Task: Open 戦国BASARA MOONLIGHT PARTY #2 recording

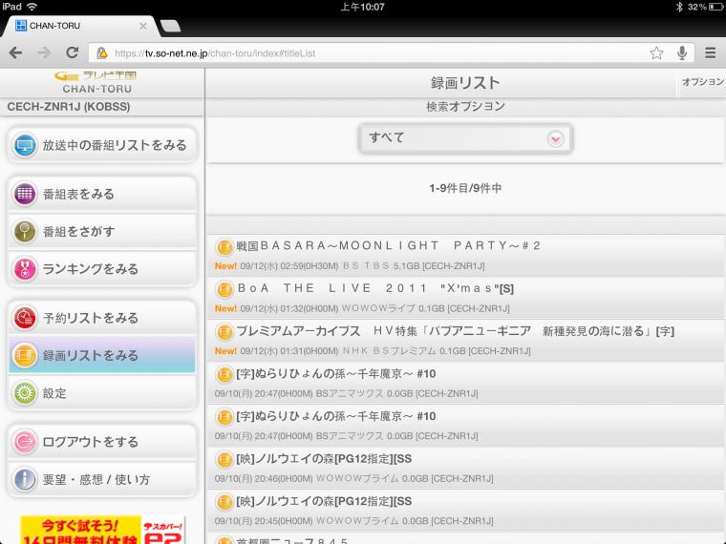Action: click(465, 256)
